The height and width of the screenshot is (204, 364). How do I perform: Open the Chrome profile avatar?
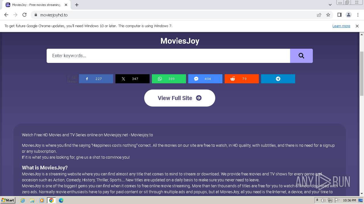click(348, 15)
